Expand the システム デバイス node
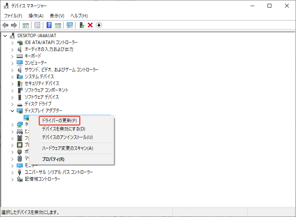The image size is (296, 217). 12,77
